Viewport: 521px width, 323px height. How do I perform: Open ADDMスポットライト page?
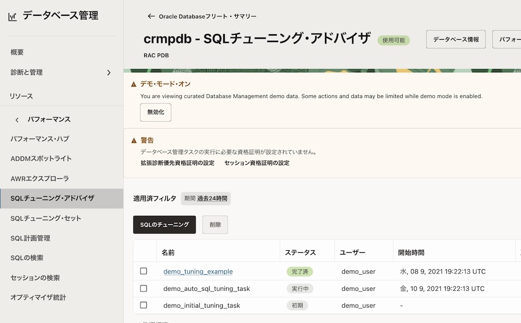click(x=41, y=158)
